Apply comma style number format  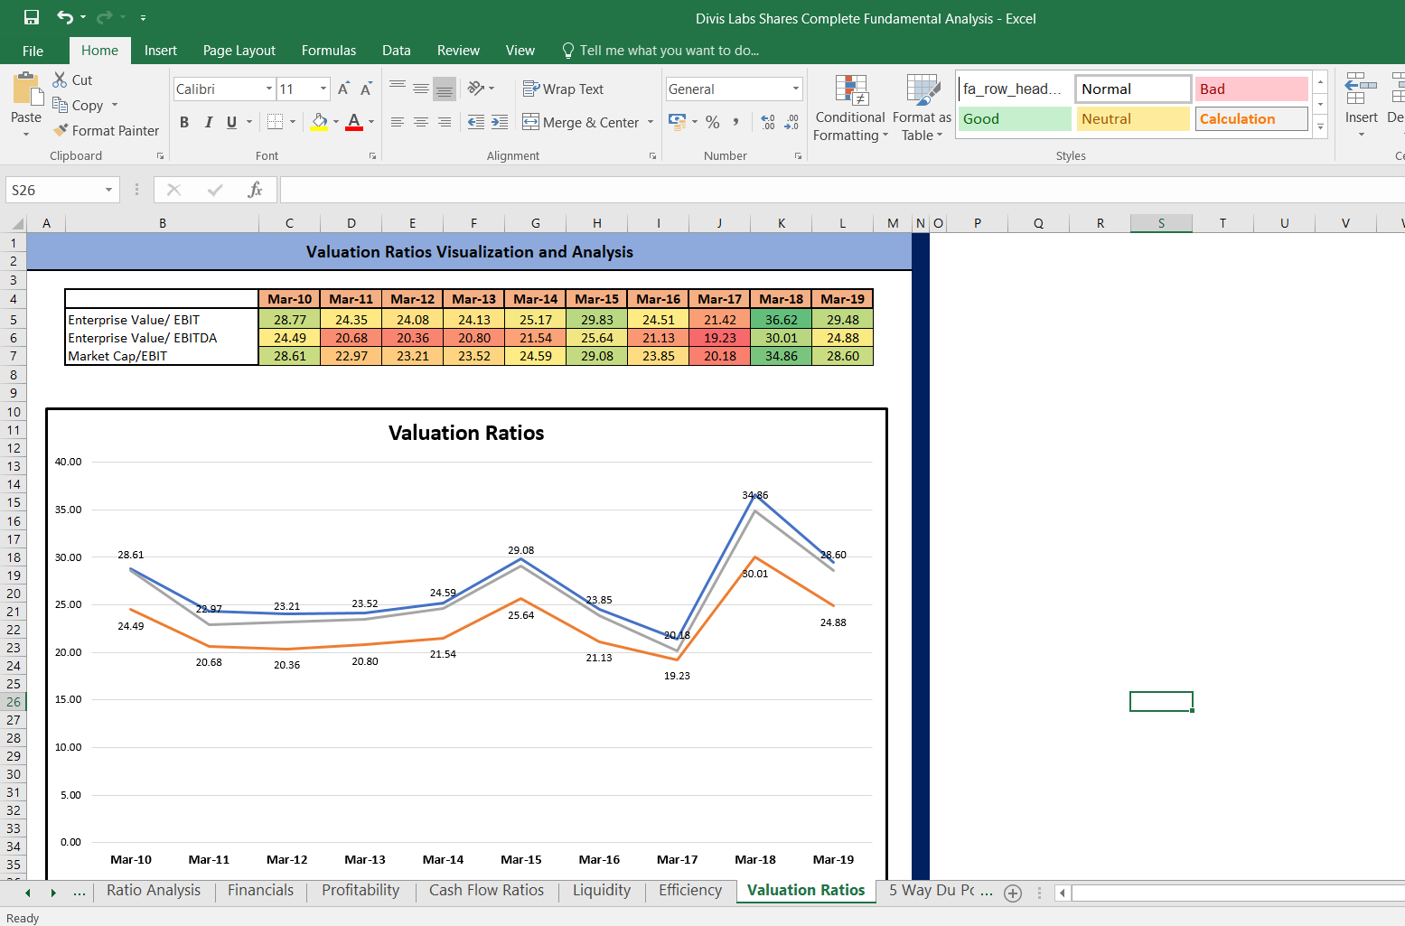pos(736,122)
